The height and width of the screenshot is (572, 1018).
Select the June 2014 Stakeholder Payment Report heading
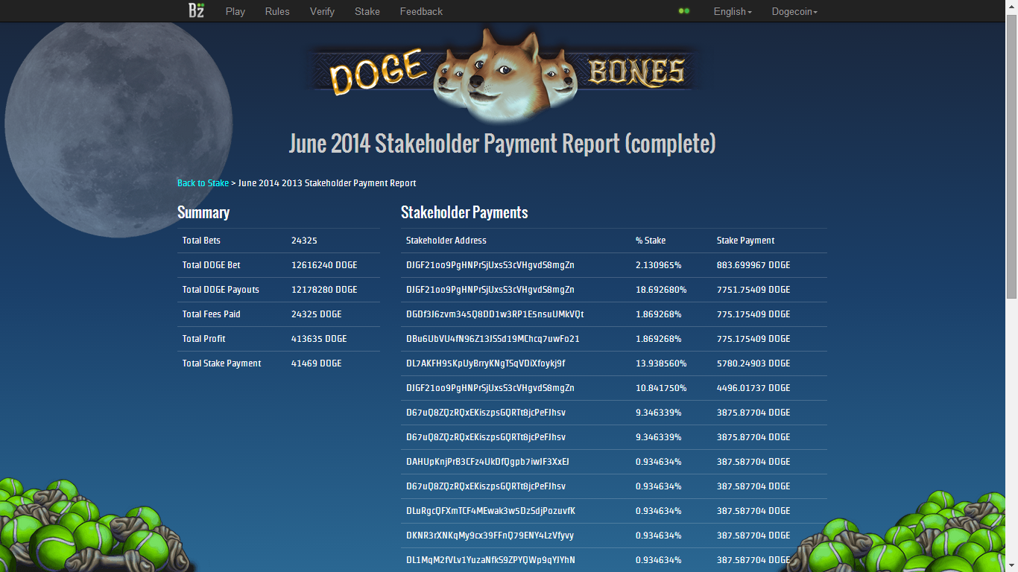502,143
